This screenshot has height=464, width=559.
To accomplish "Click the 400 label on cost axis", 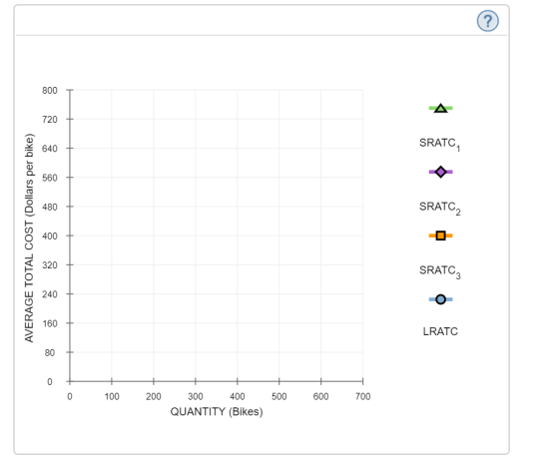I will pyautogui.click(x=50, y=235).
